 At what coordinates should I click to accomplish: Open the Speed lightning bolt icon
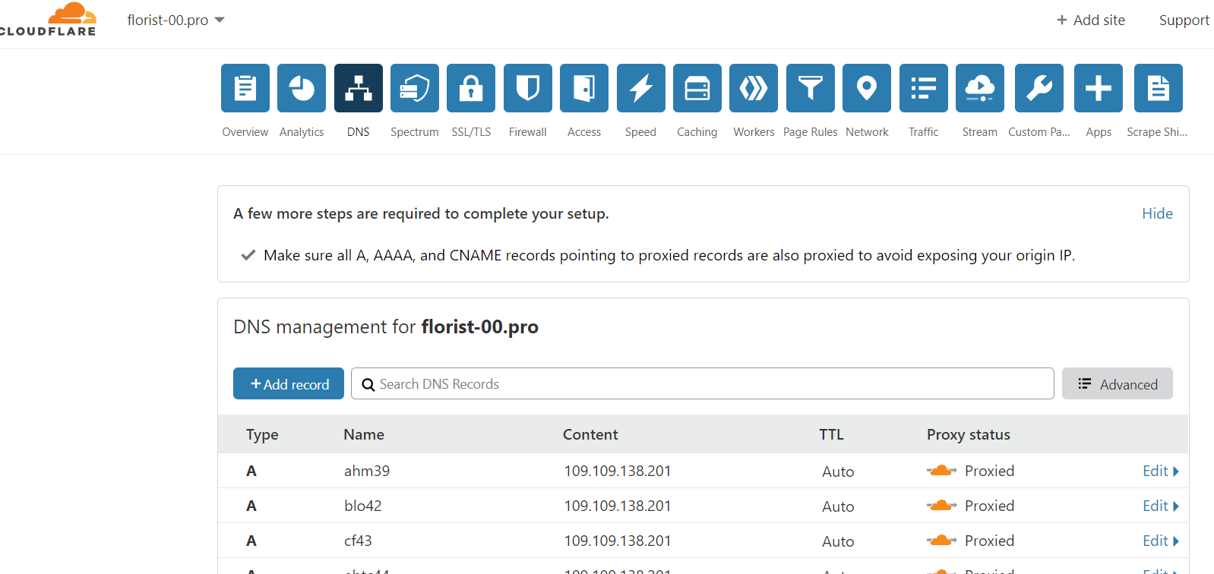click(641, 88)
